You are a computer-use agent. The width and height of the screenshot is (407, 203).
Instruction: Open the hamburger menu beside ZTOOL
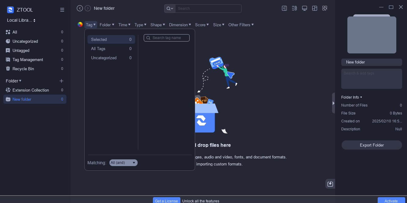point(62,10)
